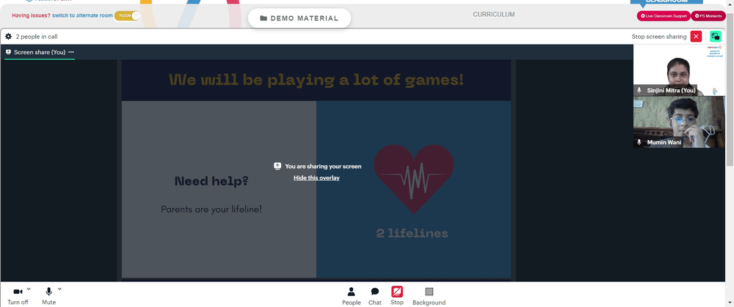734x307 pixels.
Task: Click the FS Moments button
Action: 708,16
